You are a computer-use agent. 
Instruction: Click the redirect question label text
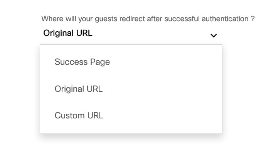click(x=148, y=19)
